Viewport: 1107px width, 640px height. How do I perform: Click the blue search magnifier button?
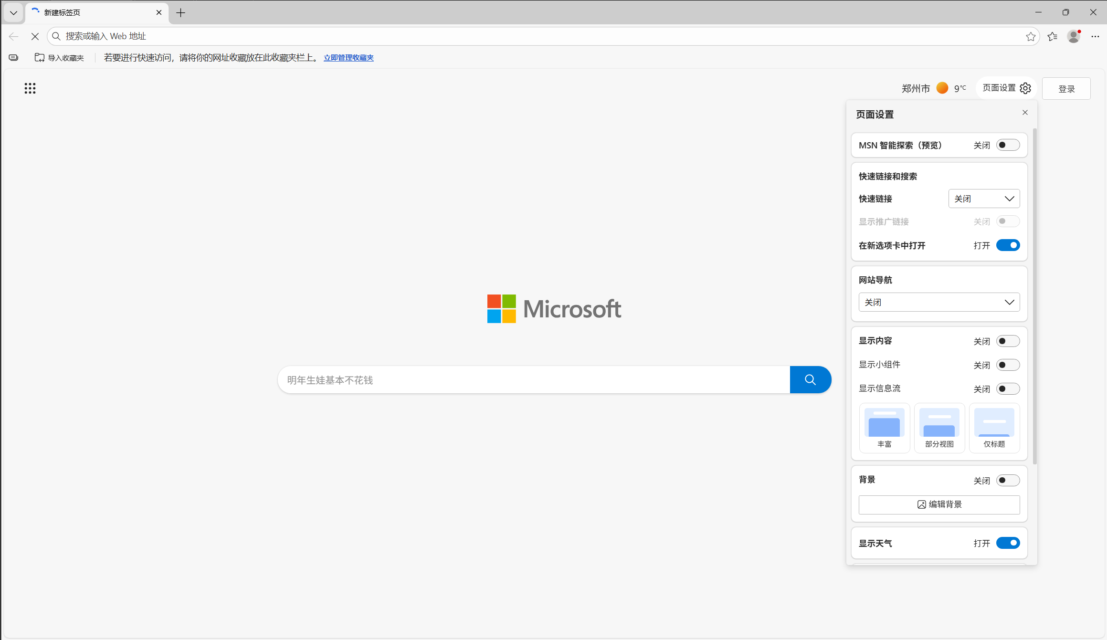tap(810, 380)
